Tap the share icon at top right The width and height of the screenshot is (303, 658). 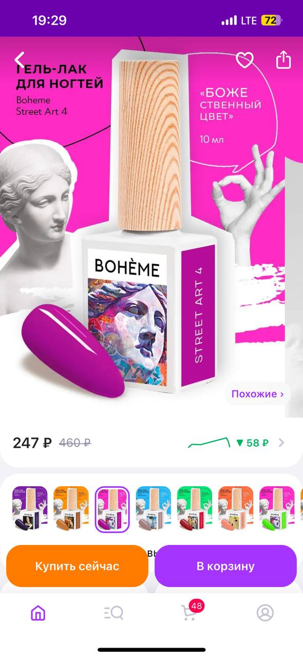283,60
